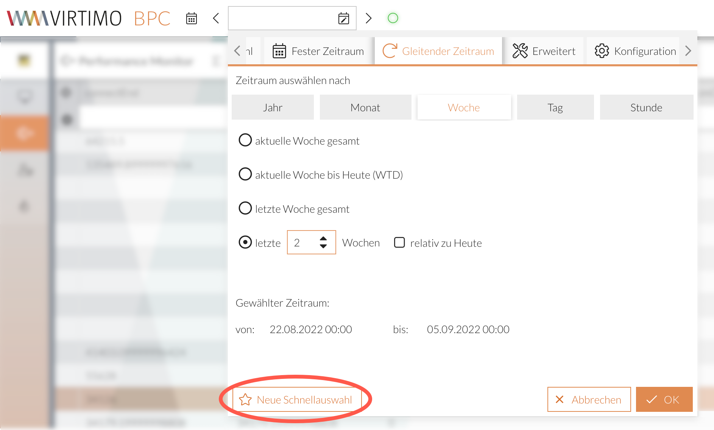Click the calendar edit icon in date field
This screenshot has height=430, width=714.
tap(343, 18)
